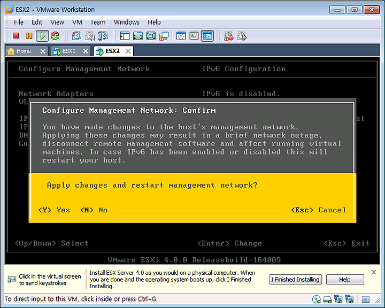Image resolution: width=385 pixels, height=308 pixels.
Task: Click the message log icon in status bar
Action: (366, 299)
